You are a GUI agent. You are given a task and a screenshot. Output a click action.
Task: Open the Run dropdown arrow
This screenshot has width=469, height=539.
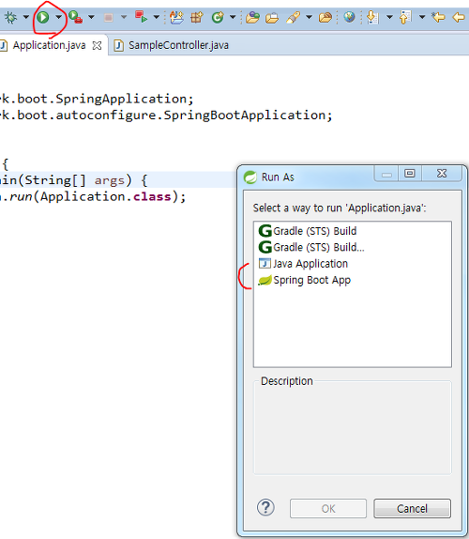(x=59, y=17)
